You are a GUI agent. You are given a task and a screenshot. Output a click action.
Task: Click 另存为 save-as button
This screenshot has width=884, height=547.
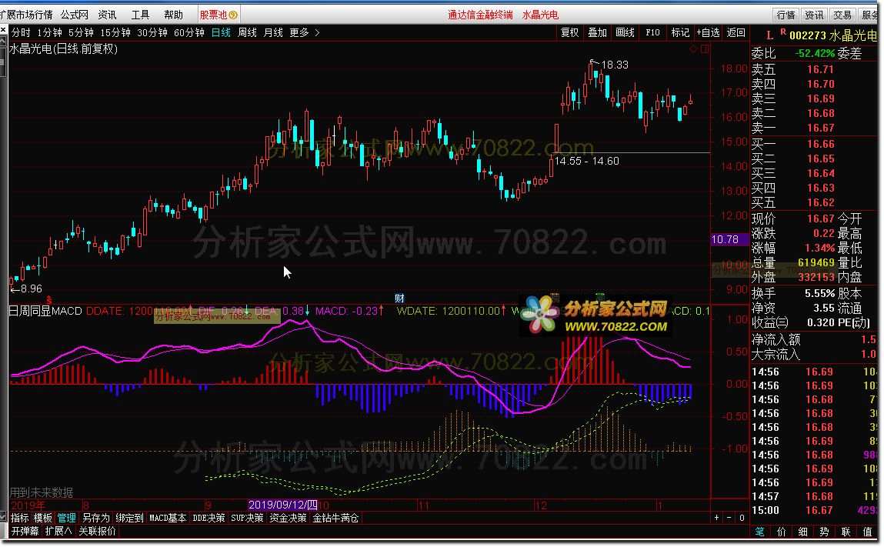click(x=95, y=518)
